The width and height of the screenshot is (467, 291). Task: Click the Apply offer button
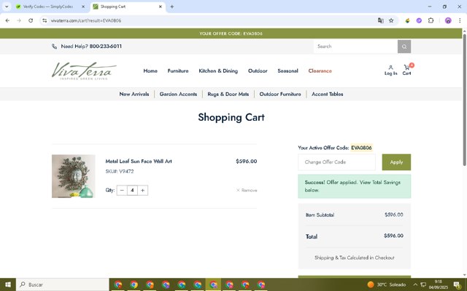(396, 162)
